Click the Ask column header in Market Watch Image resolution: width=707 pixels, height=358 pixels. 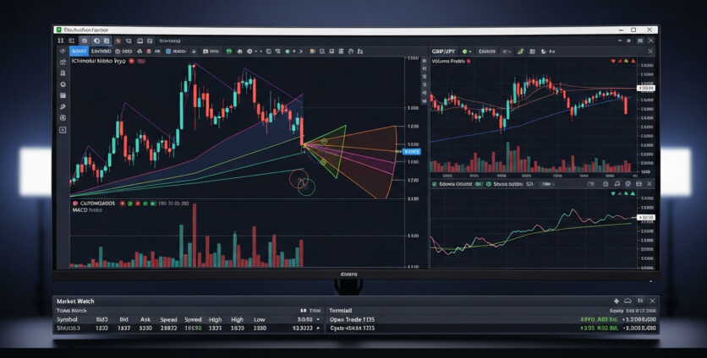tap(145, 319)
